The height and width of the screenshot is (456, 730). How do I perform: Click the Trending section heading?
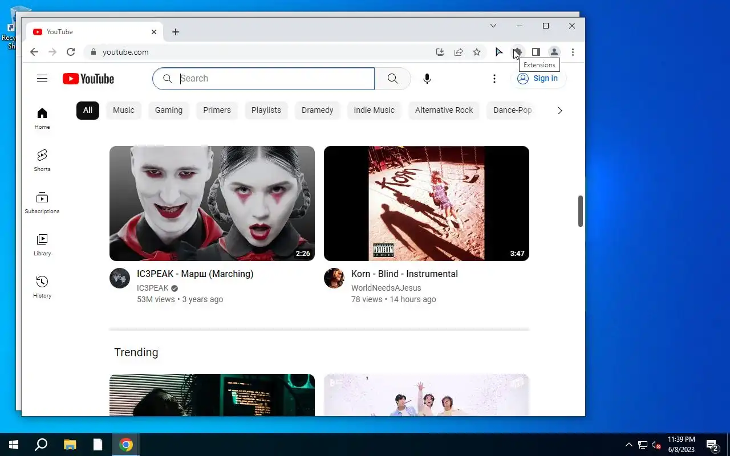click(136, 352)
